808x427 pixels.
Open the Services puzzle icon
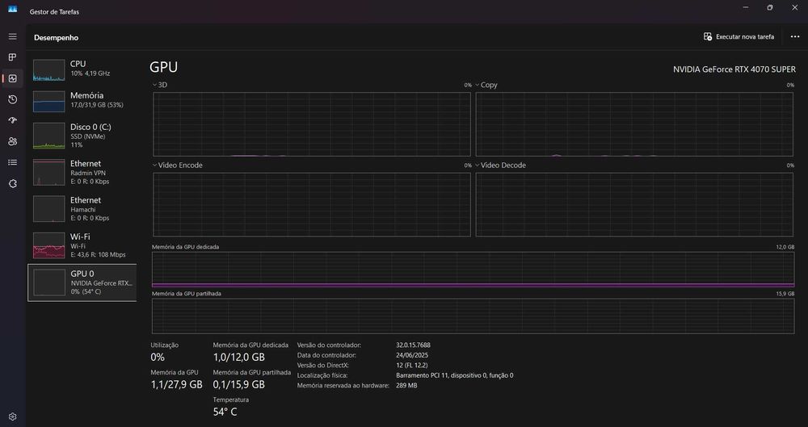click(x=13, y=184)
